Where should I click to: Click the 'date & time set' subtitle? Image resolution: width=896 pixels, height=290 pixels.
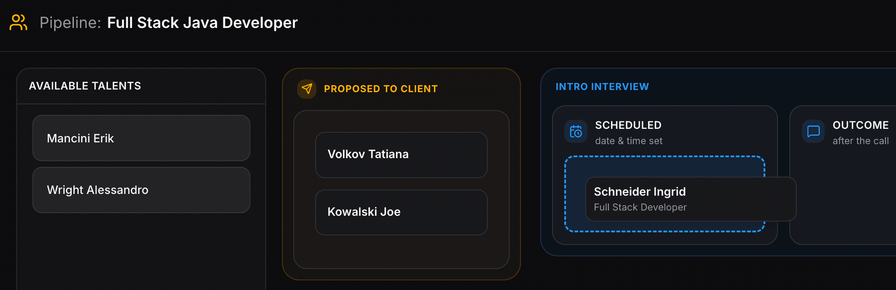coord(629,141)
